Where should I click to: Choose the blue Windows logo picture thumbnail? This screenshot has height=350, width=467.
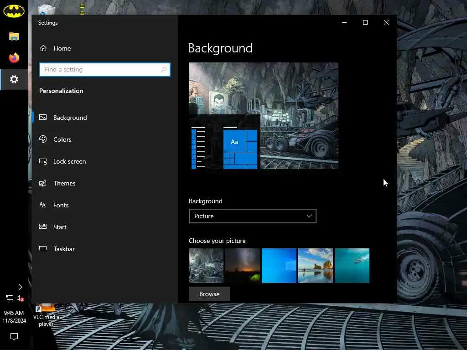279,266
